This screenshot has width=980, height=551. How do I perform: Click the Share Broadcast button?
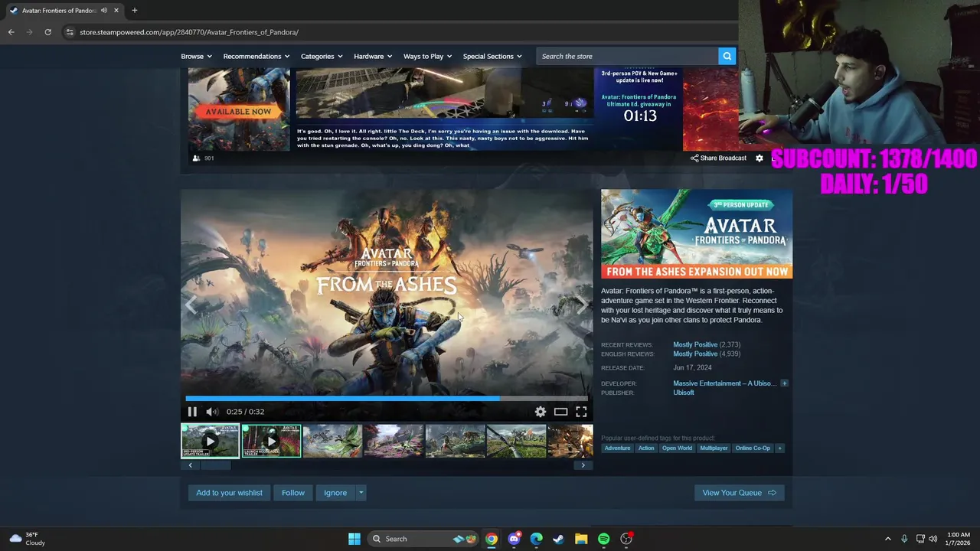[x=718, y=158]
